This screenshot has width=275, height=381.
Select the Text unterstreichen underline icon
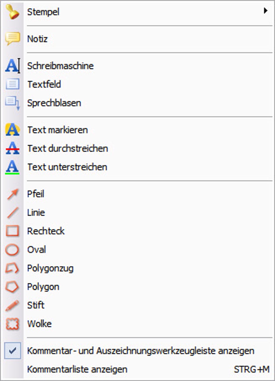point(12,167)
